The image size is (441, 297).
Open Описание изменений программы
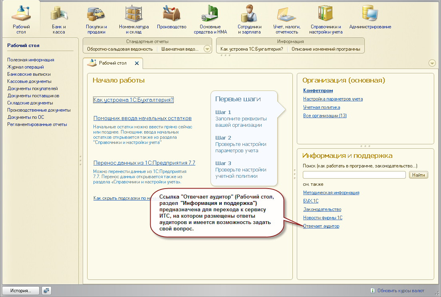[x=326, y=49]
